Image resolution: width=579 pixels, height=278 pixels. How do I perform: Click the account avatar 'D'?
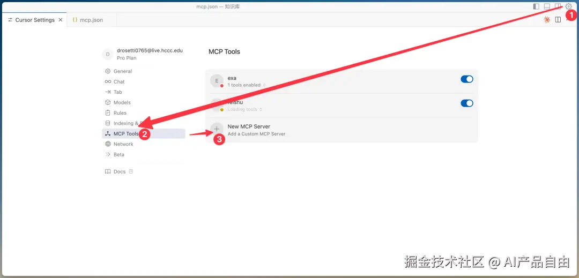click(x=108, y=54)
